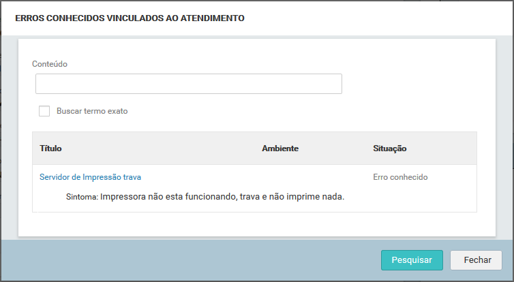
Task: Click the Conteúdo field label
Action: (x=50, y=64)
